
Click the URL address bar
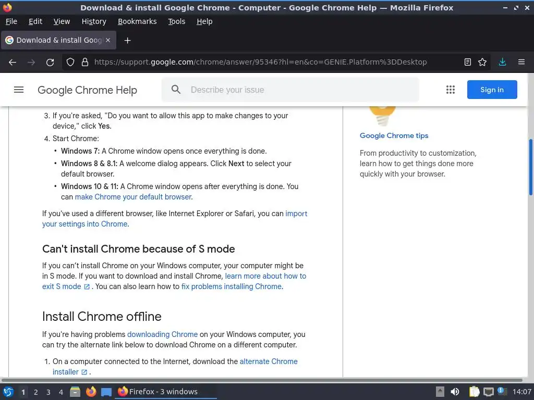[260, 63]
